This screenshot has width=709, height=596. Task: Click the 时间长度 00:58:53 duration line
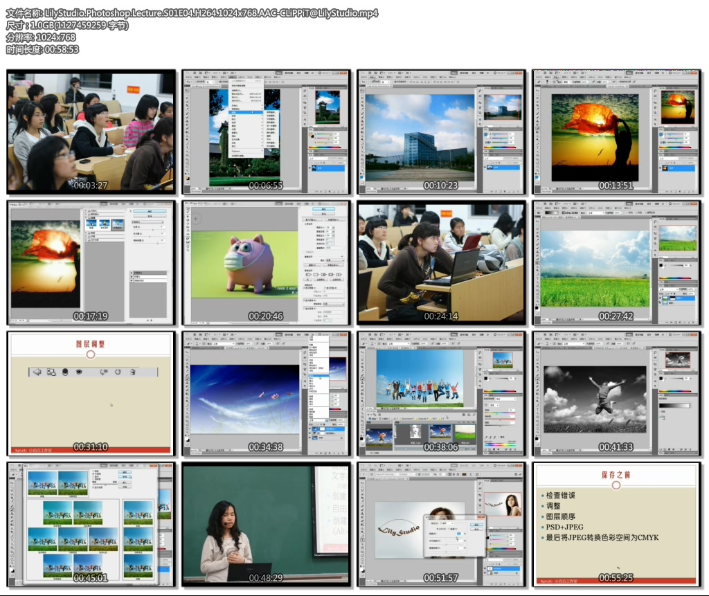(42, 49)
